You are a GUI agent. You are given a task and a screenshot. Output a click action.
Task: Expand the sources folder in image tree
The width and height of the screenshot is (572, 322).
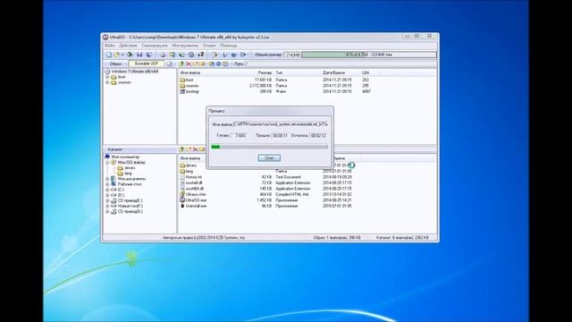(x=107, y=82)
